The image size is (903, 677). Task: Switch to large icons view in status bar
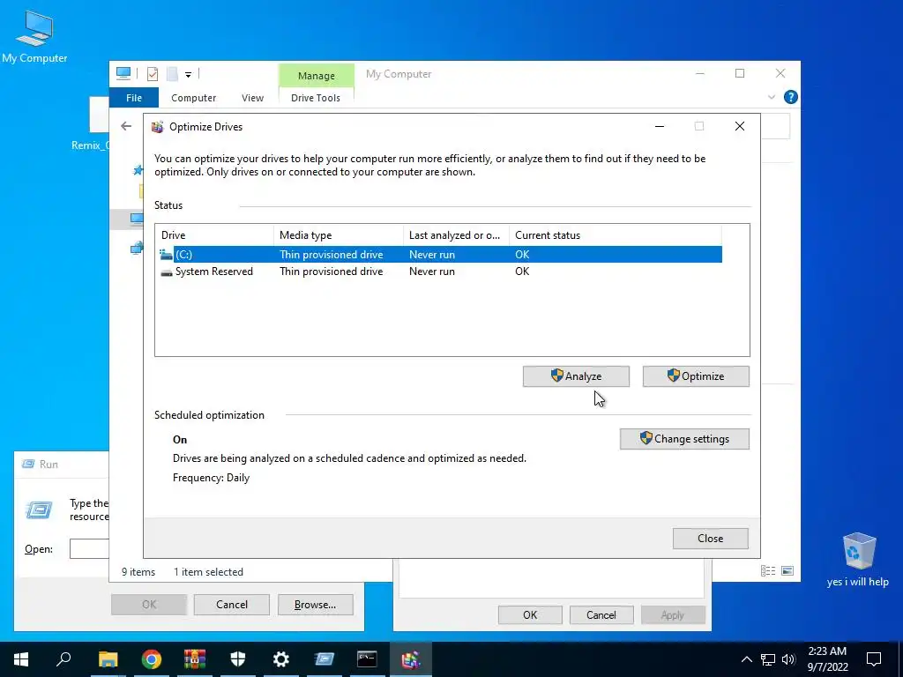click(x=787, y=571)
